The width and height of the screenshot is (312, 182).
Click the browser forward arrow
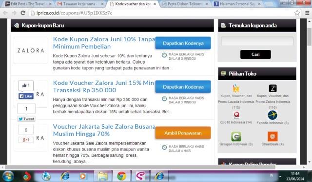coord(14,13)
